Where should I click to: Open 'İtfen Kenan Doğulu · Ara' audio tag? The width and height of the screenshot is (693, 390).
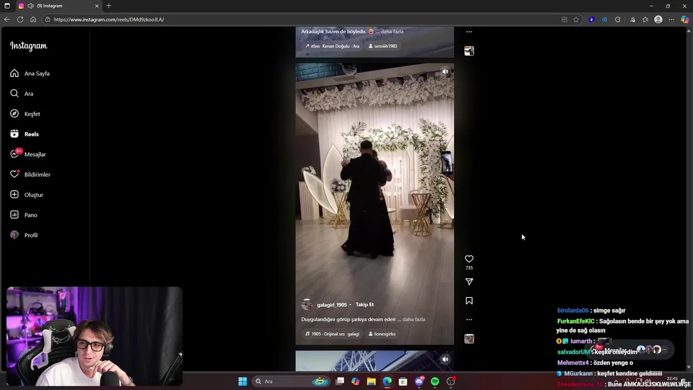pos(332,46)
